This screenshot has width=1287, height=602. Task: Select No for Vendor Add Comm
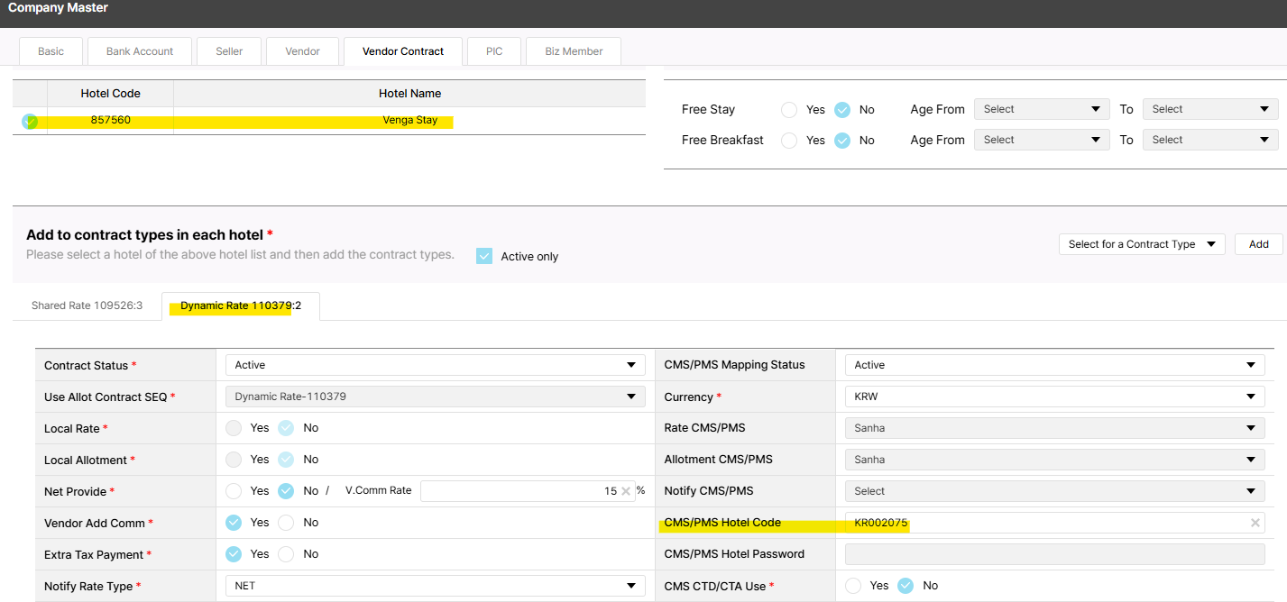pyautogui.click(x=286, y=523)
